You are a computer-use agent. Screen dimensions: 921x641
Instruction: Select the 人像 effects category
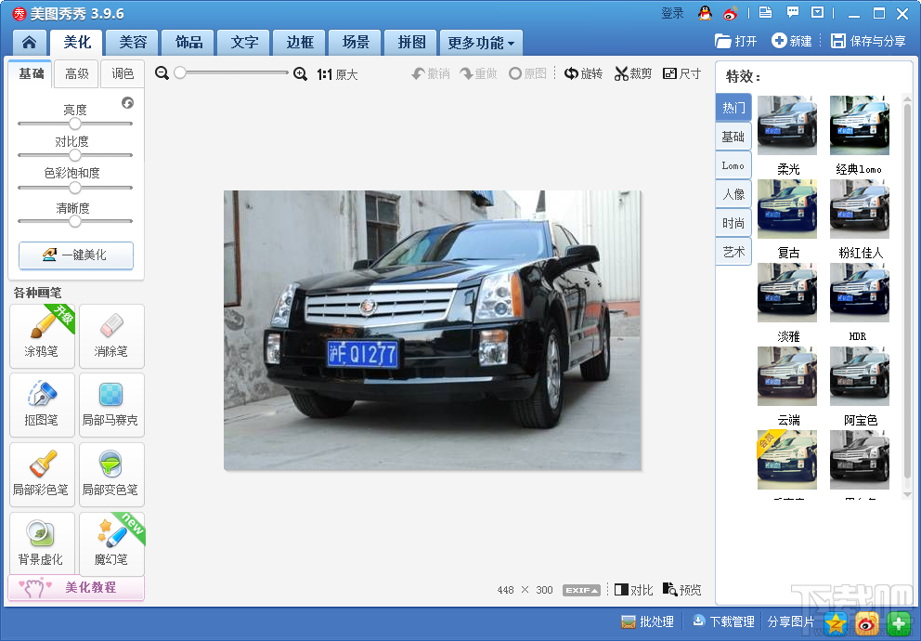[733, 194]
